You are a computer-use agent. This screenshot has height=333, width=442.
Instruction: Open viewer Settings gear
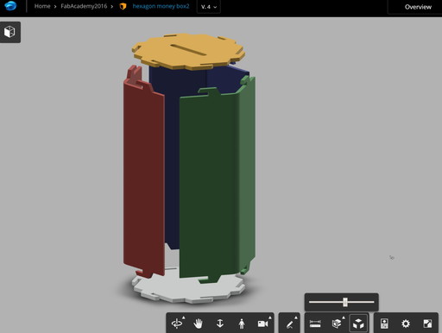(406, 324)
